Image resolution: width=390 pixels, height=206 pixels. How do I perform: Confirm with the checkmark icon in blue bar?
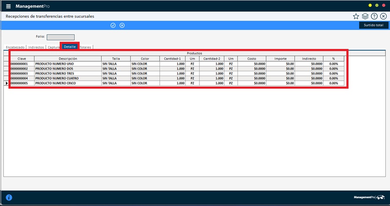click(x=113, y=25)
